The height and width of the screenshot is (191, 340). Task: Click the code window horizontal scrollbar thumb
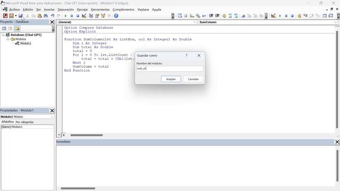click(87, 135)
